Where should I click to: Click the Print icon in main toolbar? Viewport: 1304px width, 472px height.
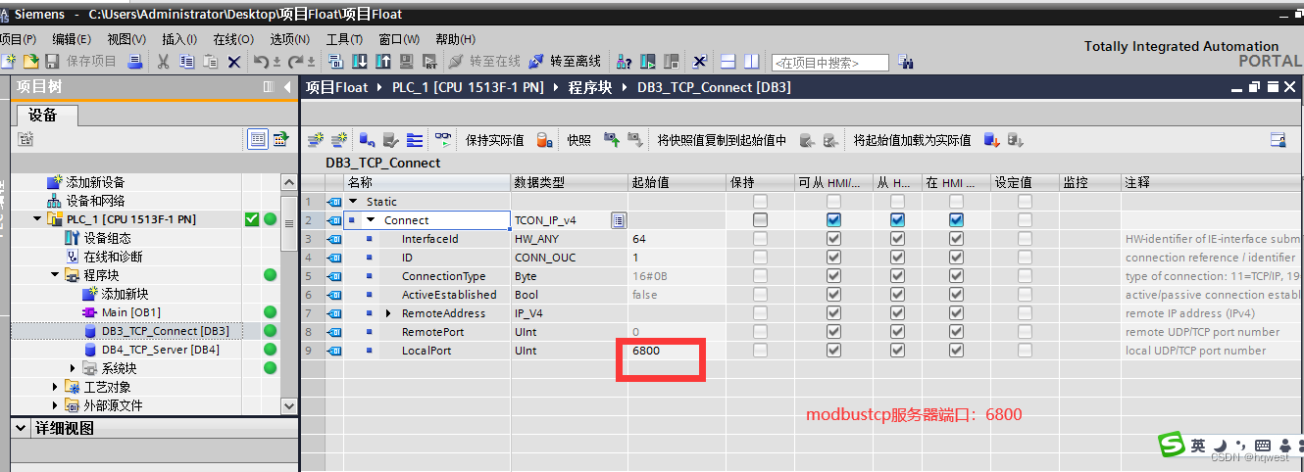[135, 62]
